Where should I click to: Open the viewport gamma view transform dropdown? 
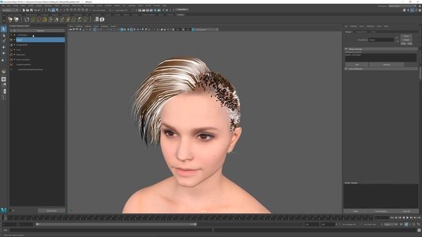(x=206, y=29)
